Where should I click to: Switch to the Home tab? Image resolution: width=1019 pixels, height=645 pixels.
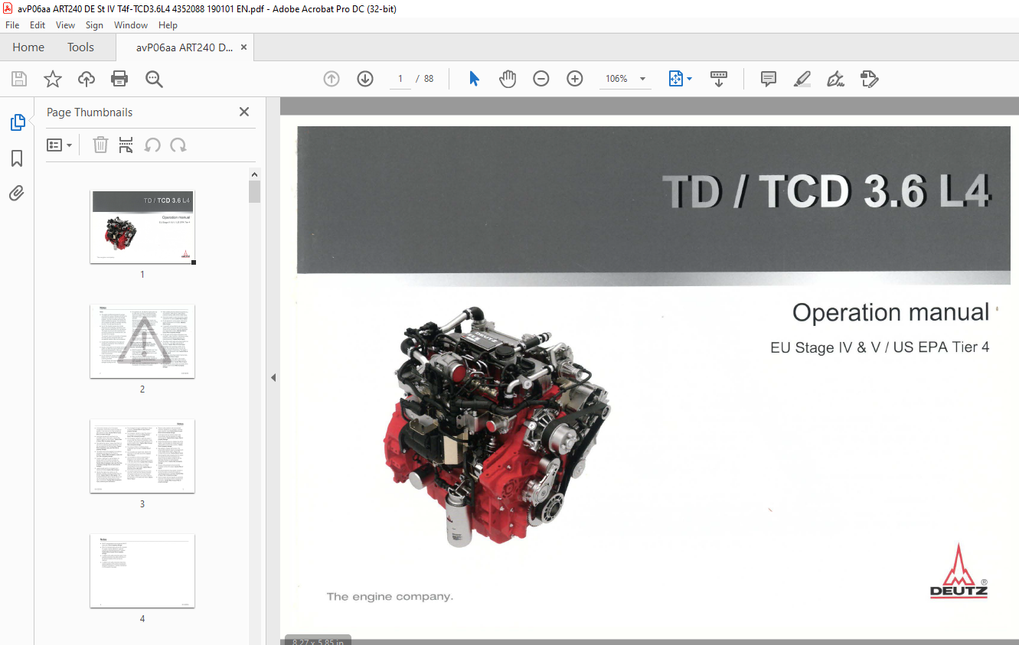[28, 47]
